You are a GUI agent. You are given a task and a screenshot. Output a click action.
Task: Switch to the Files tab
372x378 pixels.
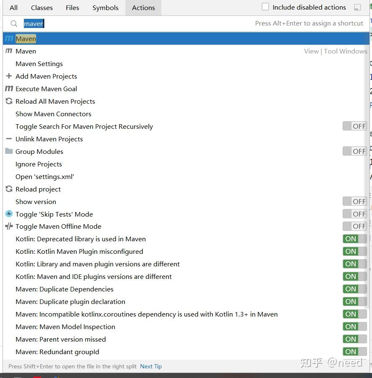[x=72, y=8]
